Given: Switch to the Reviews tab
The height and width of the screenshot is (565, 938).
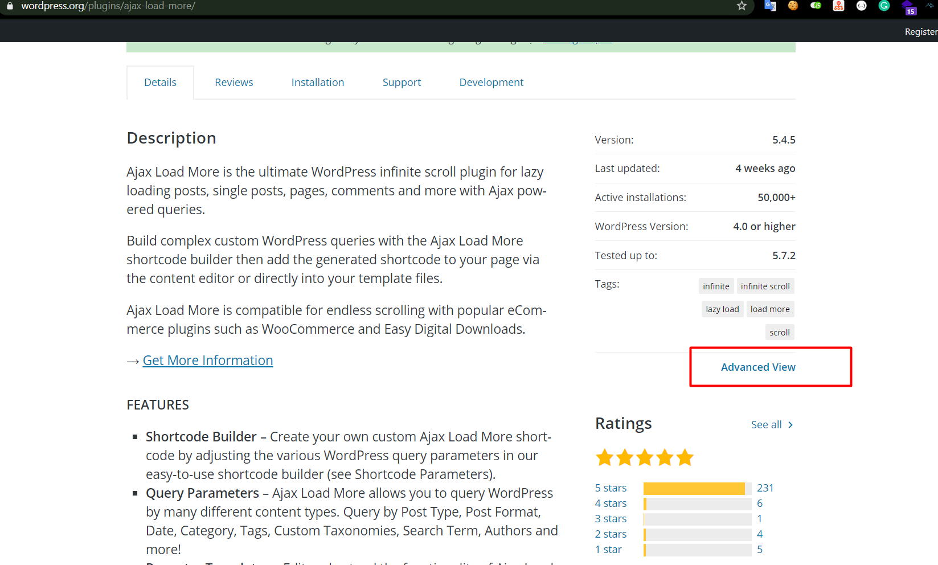Looking at the screenshot, I should tap(234, 83).
